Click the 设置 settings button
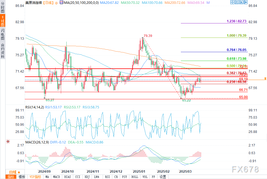The height and width of the screenshot is (179, 267). (x=163, y=177)
